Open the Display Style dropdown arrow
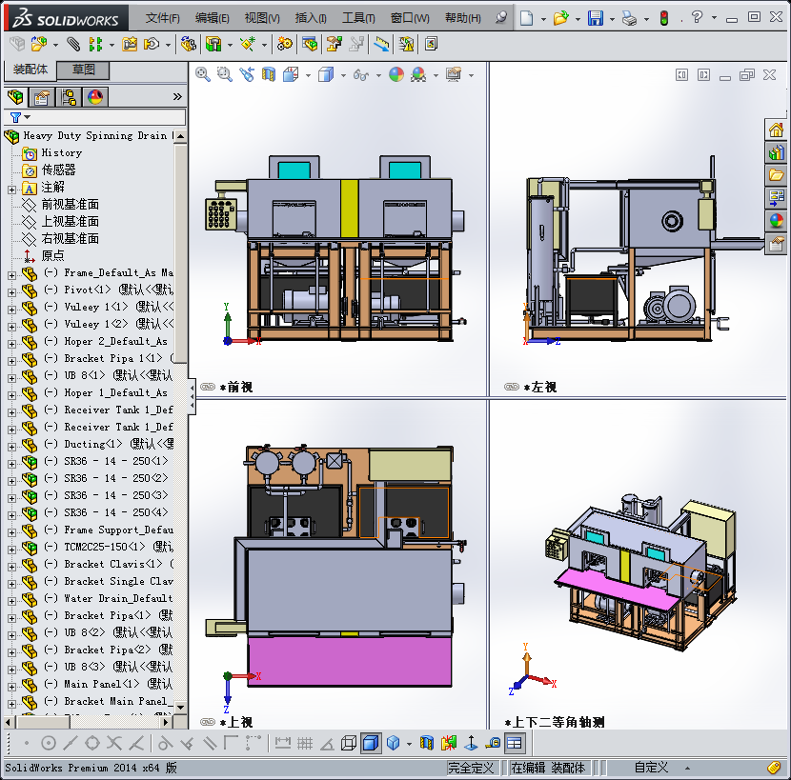The image size is (791, 780). coord(343,75)
